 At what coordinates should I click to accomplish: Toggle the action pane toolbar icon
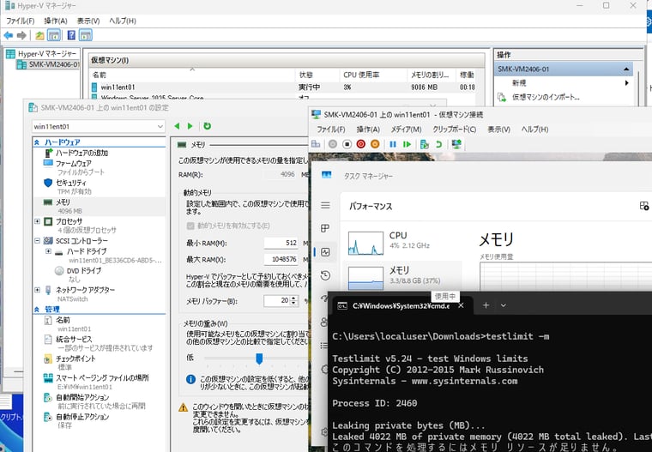coord(86,36)
